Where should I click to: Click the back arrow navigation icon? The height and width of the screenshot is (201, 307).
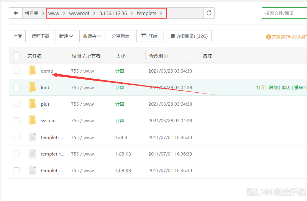click(16, 13)
